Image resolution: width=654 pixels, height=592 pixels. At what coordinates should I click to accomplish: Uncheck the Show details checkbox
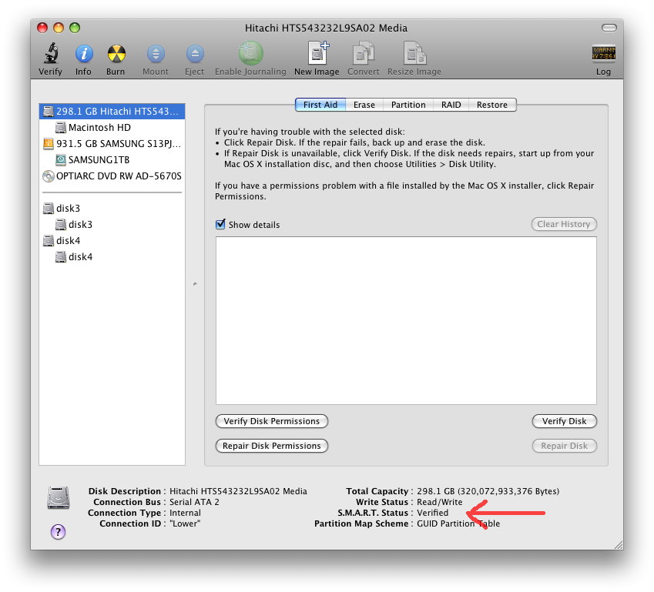220,224
